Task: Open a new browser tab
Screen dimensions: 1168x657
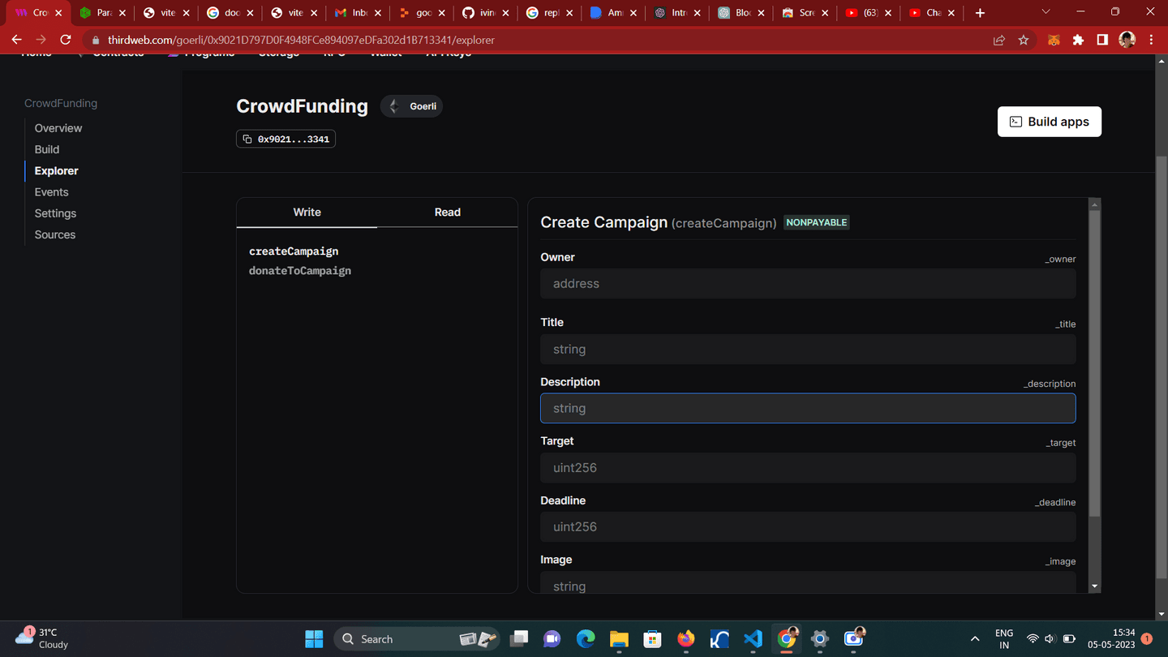Action: click(980, 13)
